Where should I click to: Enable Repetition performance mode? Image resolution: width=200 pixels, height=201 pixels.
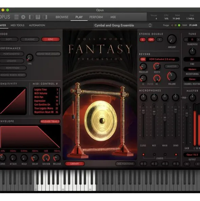[x=13, y=68]
